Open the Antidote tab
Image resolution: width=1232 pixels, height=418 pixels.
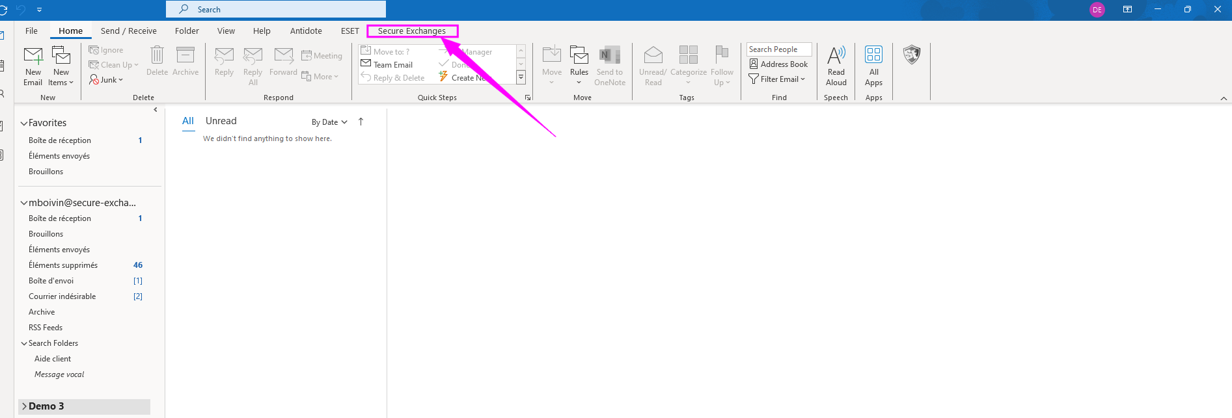pyautogui.click(x=306, y=31)
